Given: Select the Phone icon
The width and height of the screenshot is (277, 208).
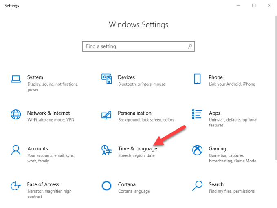Looking at the screenshot, I should (x=197, y=78).
